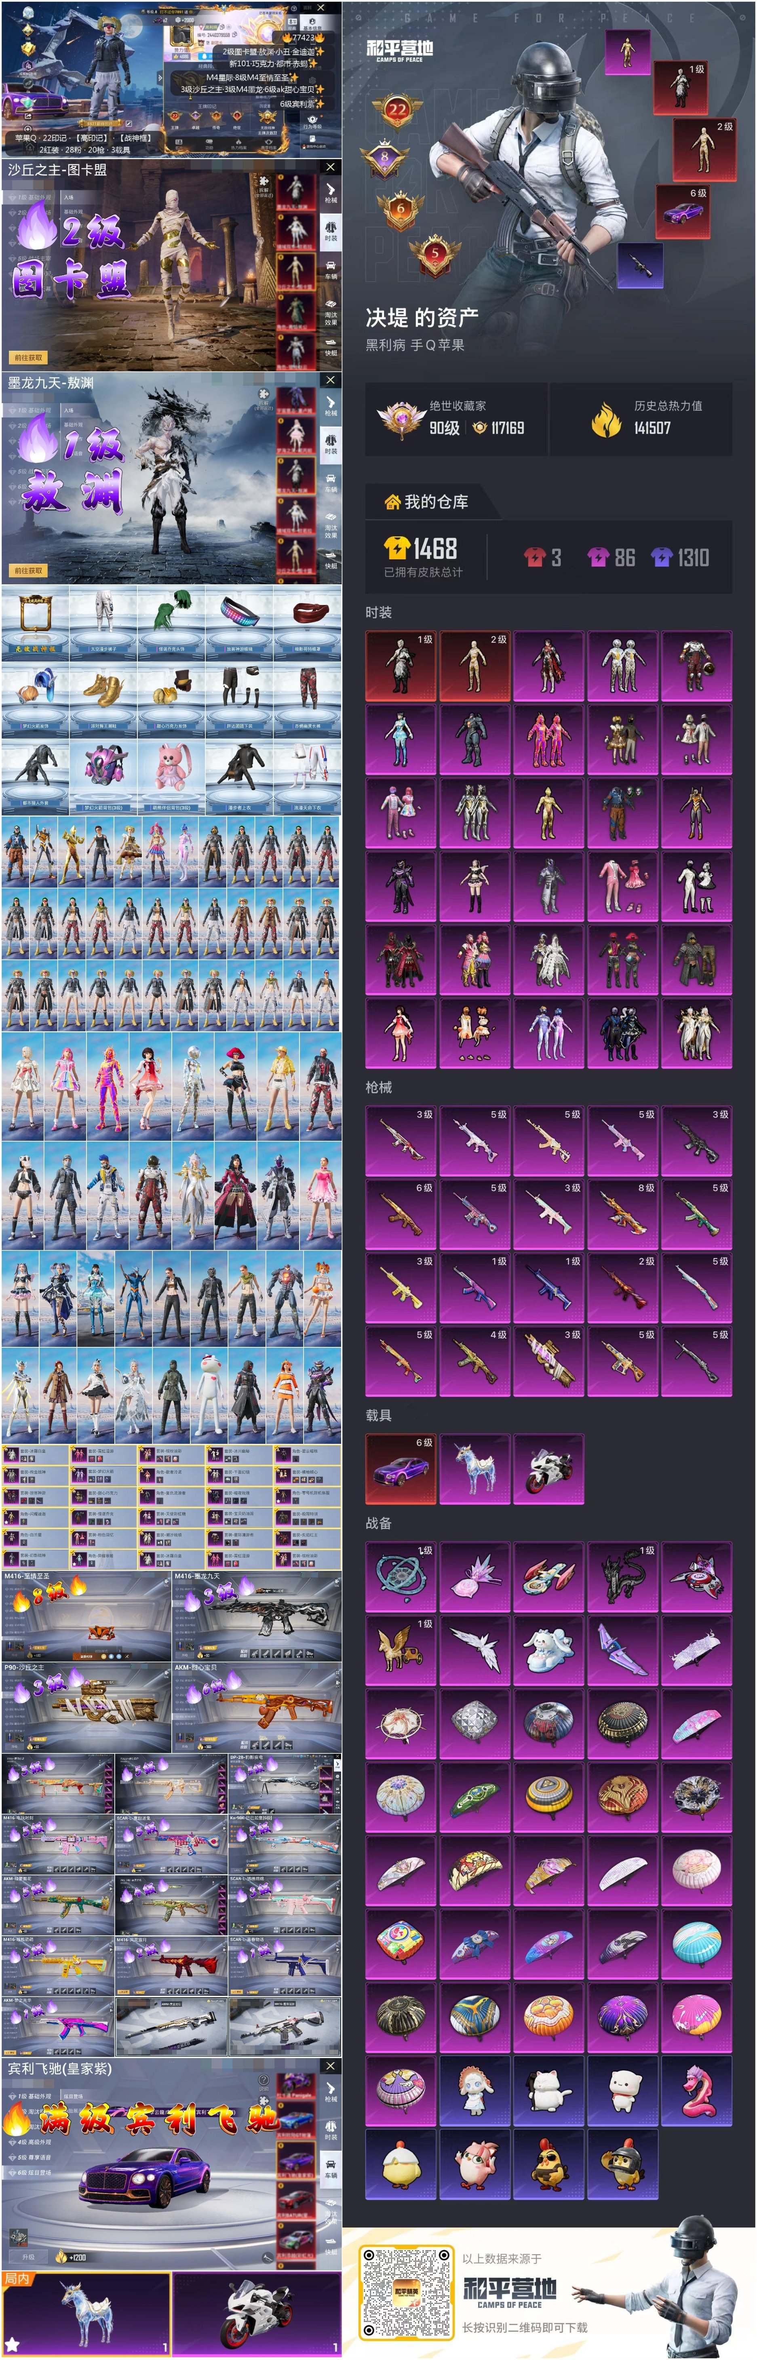
Task: Open the DP-28-豹影疾电 weapon preview
Action: pyautogui.click(x=284, y=1785)
